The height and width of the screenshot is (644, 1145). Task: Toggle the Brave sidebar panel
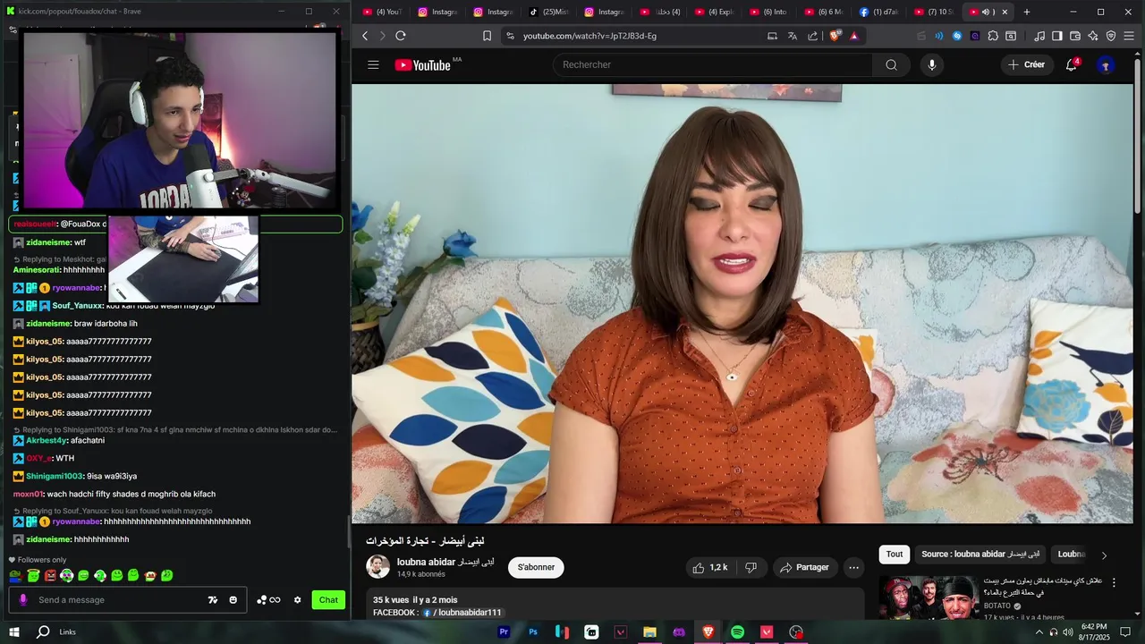[1057, 36]
